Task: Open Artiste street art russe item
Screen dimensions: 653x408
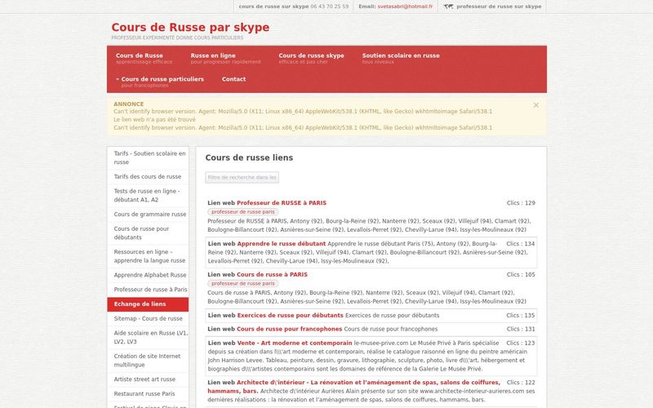Action: (x=148, y=379)
